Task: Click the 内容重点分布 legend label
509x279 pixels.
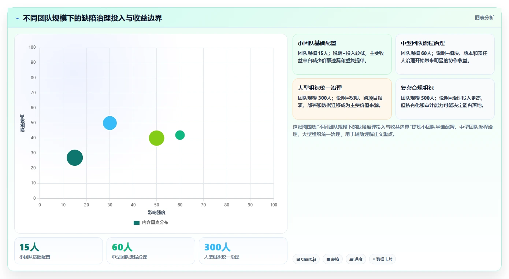Action: (155, 223)
